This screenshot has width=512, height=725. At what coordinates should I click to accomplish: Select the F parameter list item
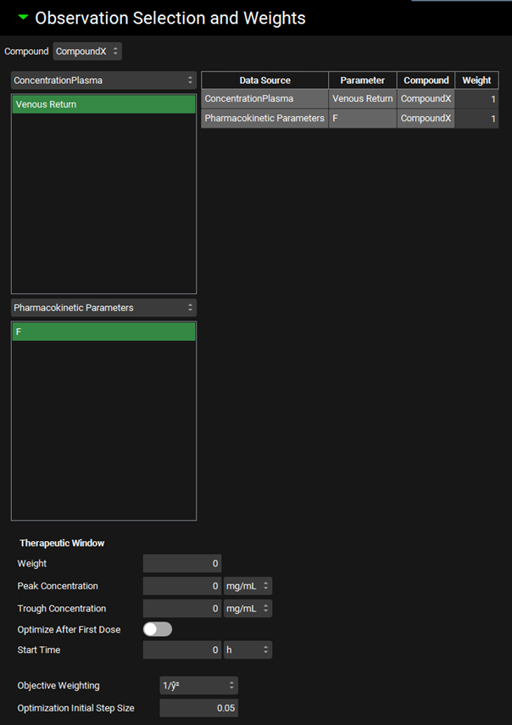(x=103, y=332)
